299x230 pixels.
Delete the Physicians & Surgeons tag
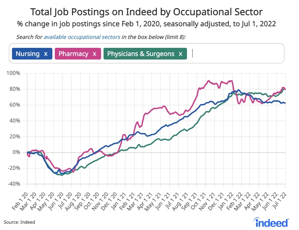click(x=181, y=53)
